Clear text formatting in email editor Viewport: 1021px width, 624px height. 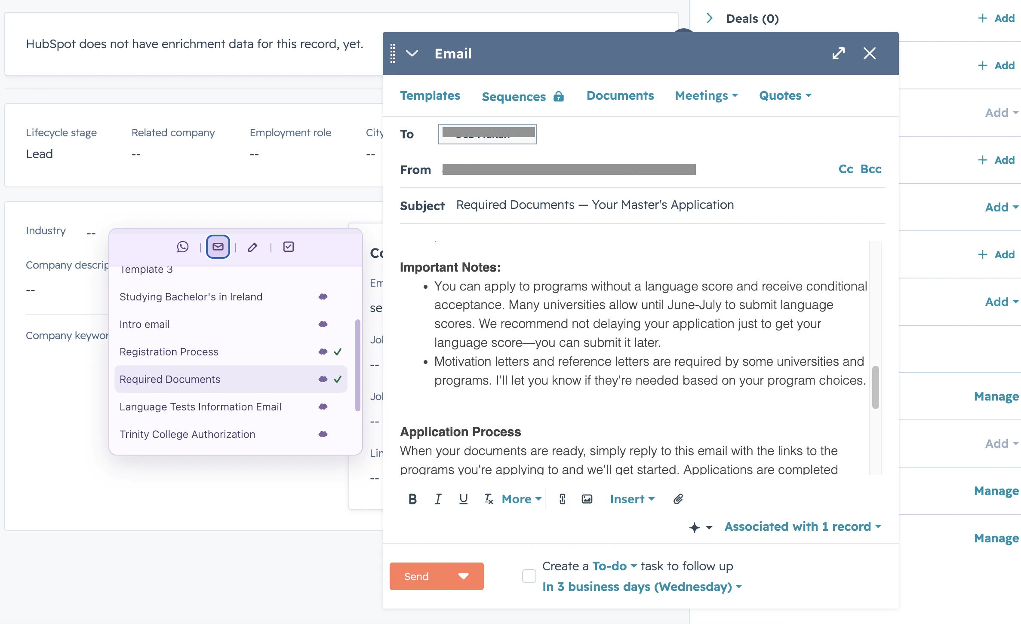(489, 499)
